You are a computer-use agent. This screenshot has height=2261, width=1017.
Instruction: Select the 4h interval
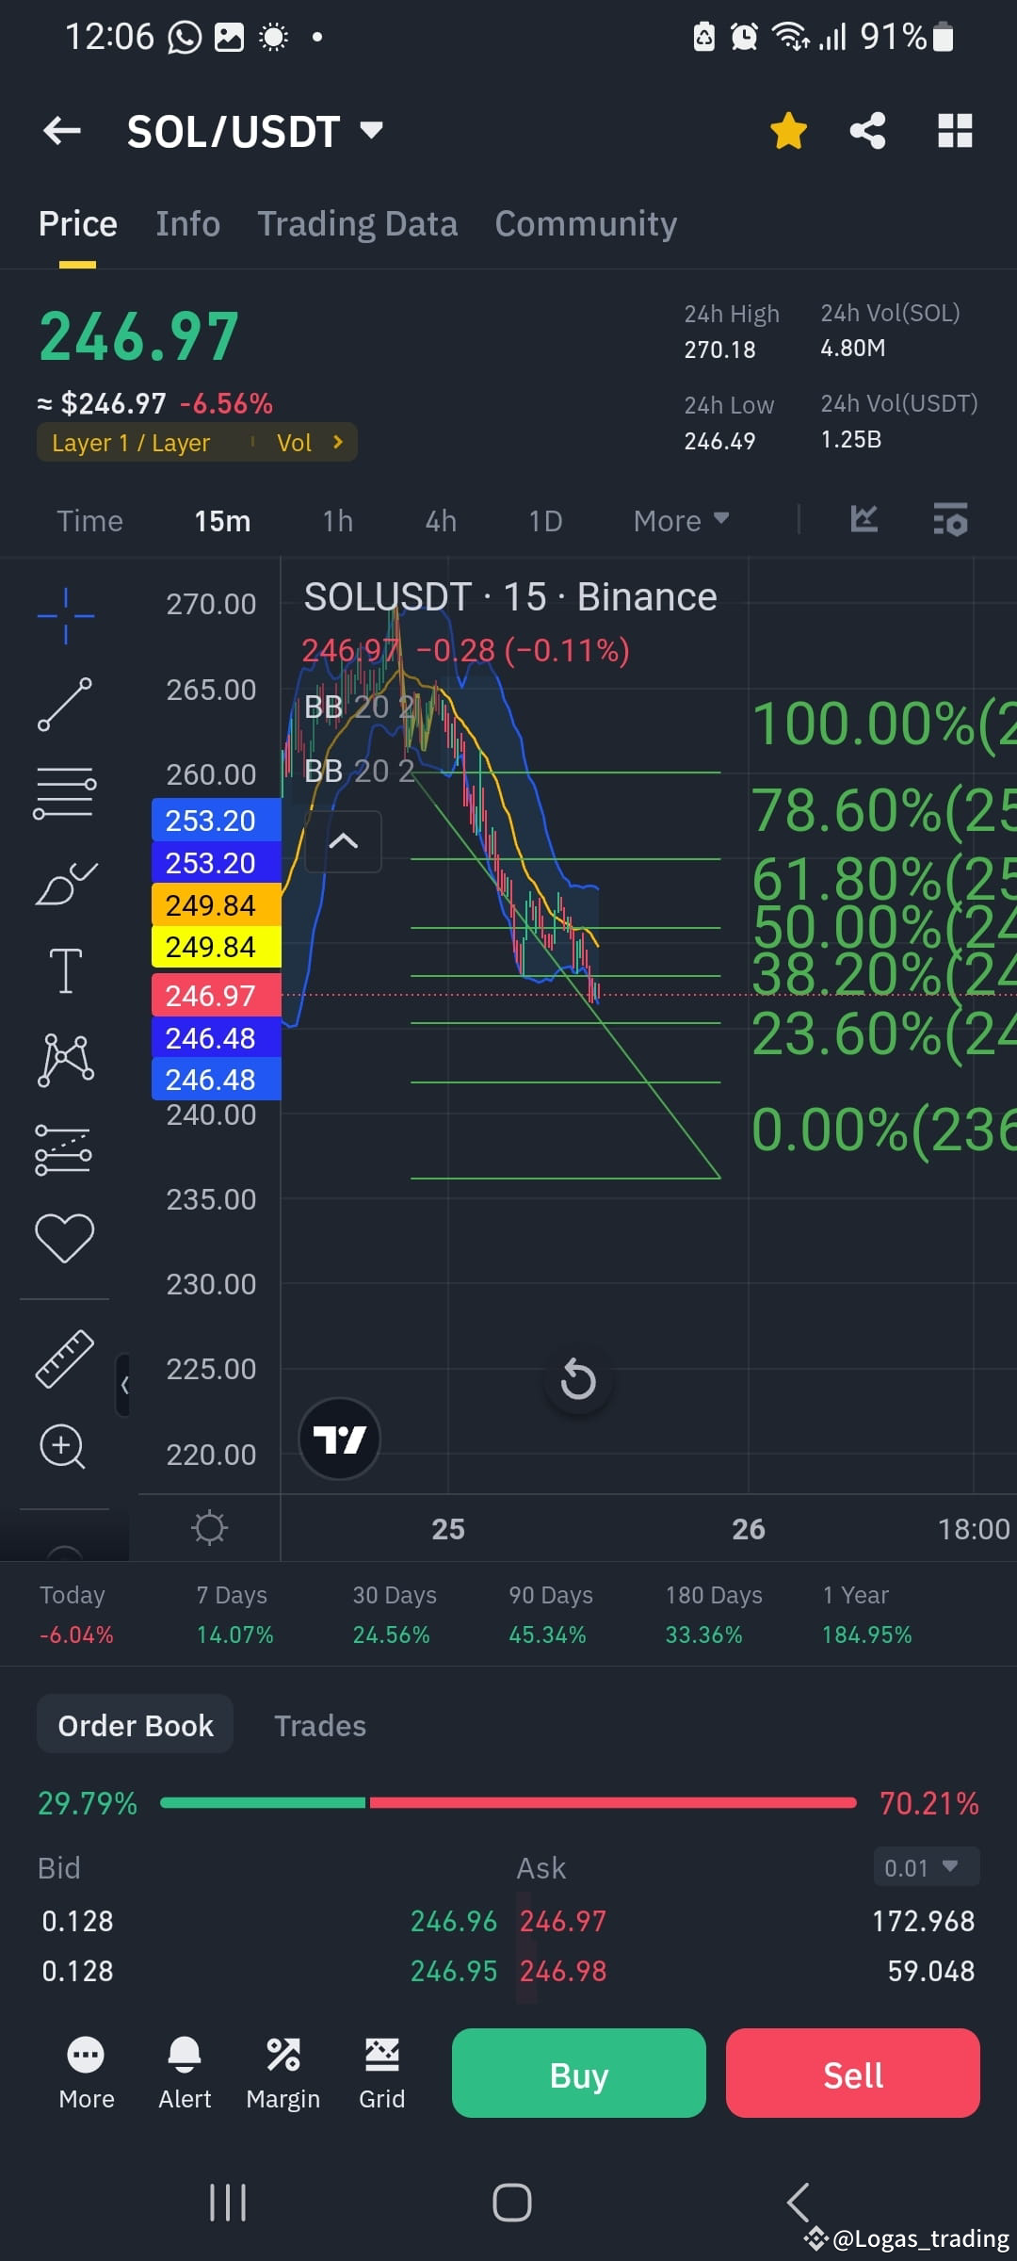[x=441, y=521]
